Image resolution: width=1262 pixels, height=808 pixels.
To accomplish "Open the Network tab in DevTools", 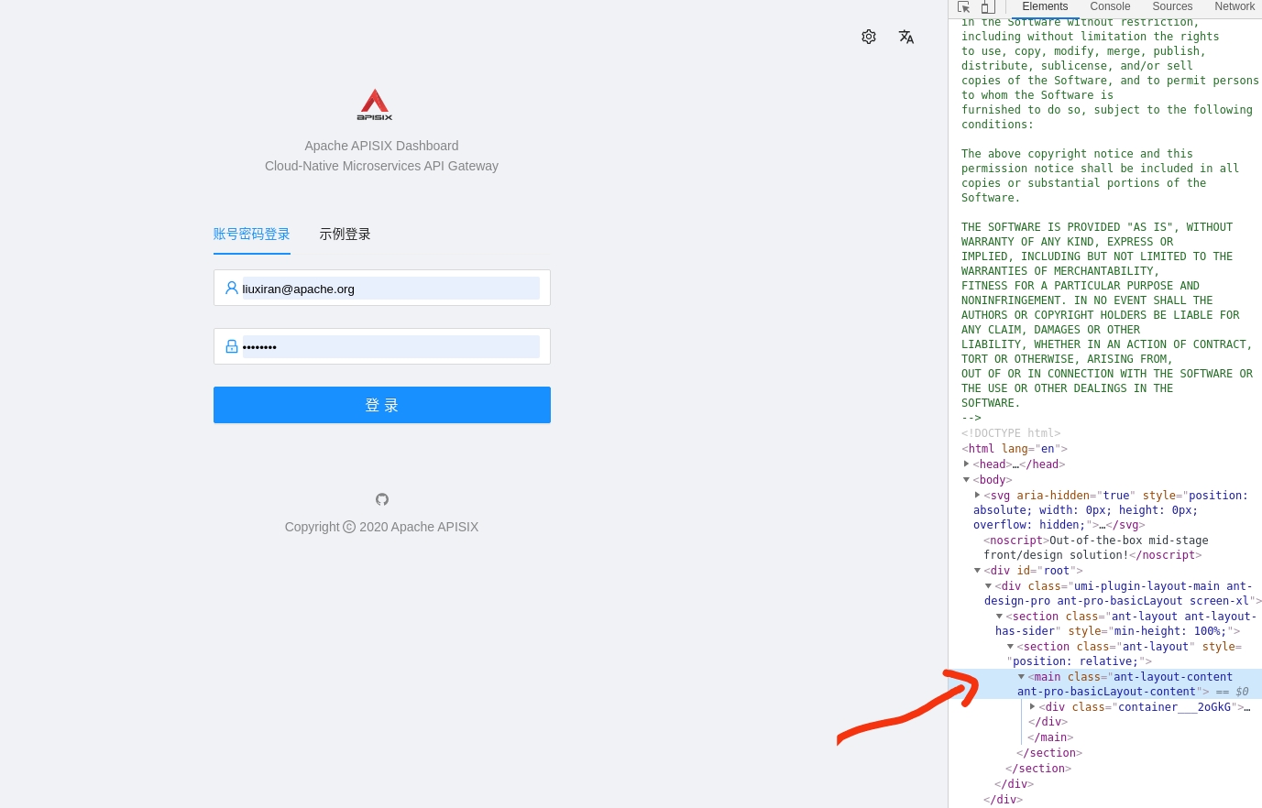I will [1235, 6].
